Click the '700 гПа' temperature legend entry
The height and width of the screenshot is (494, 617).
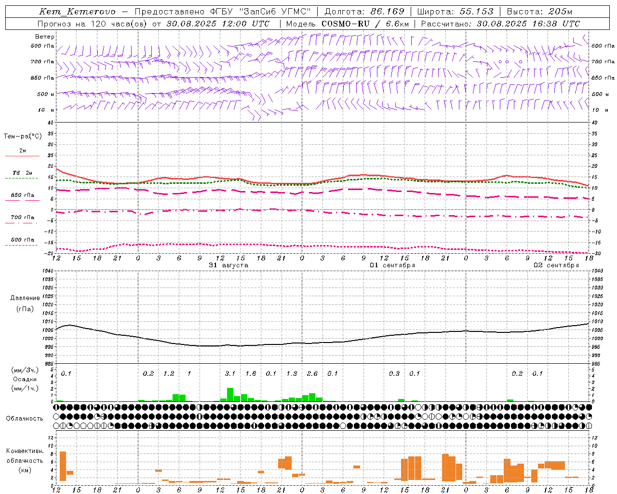(x=23, y=217)
